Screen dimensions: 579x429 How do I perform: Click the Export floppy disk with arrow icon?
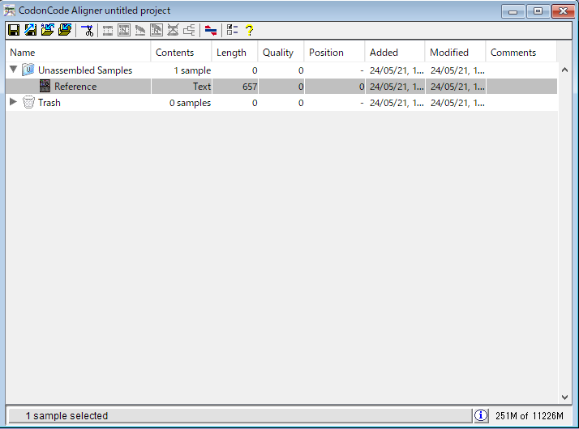coord(31,30)
